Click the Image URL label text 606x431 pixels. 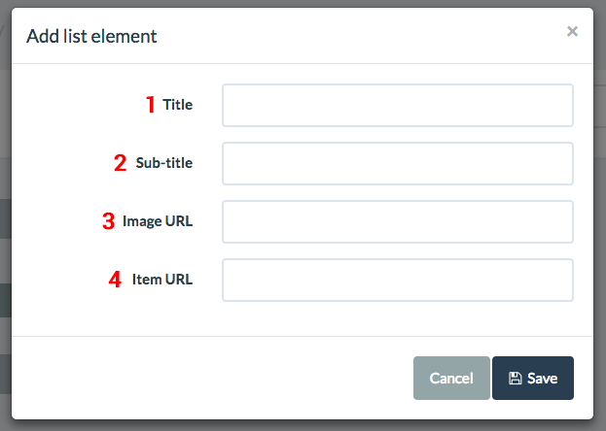pyautogui.click(x=157, y=221)
